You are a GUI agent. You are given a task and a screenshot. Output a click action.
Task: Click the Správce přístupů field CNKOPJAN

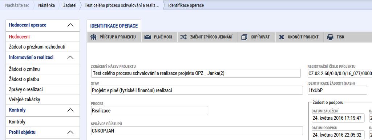(x=197, y=131)
